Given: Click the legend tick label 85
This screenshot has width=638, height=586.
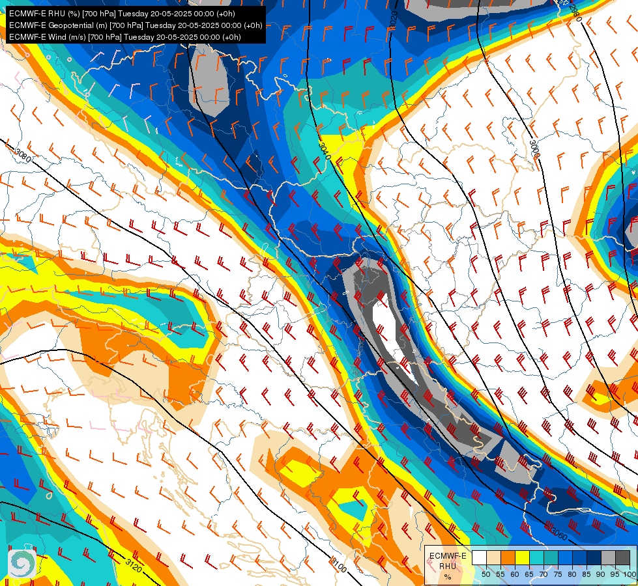Looking at the screenshot, I should [587, 574].
